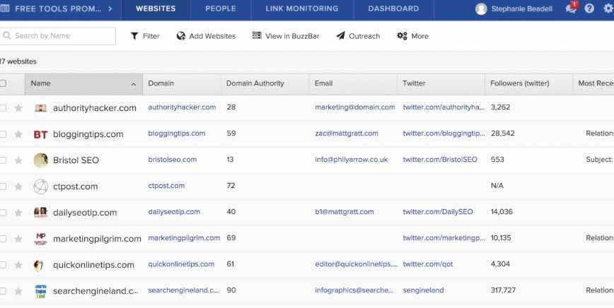Toggle Name column sort arrow

click(134, 84)
